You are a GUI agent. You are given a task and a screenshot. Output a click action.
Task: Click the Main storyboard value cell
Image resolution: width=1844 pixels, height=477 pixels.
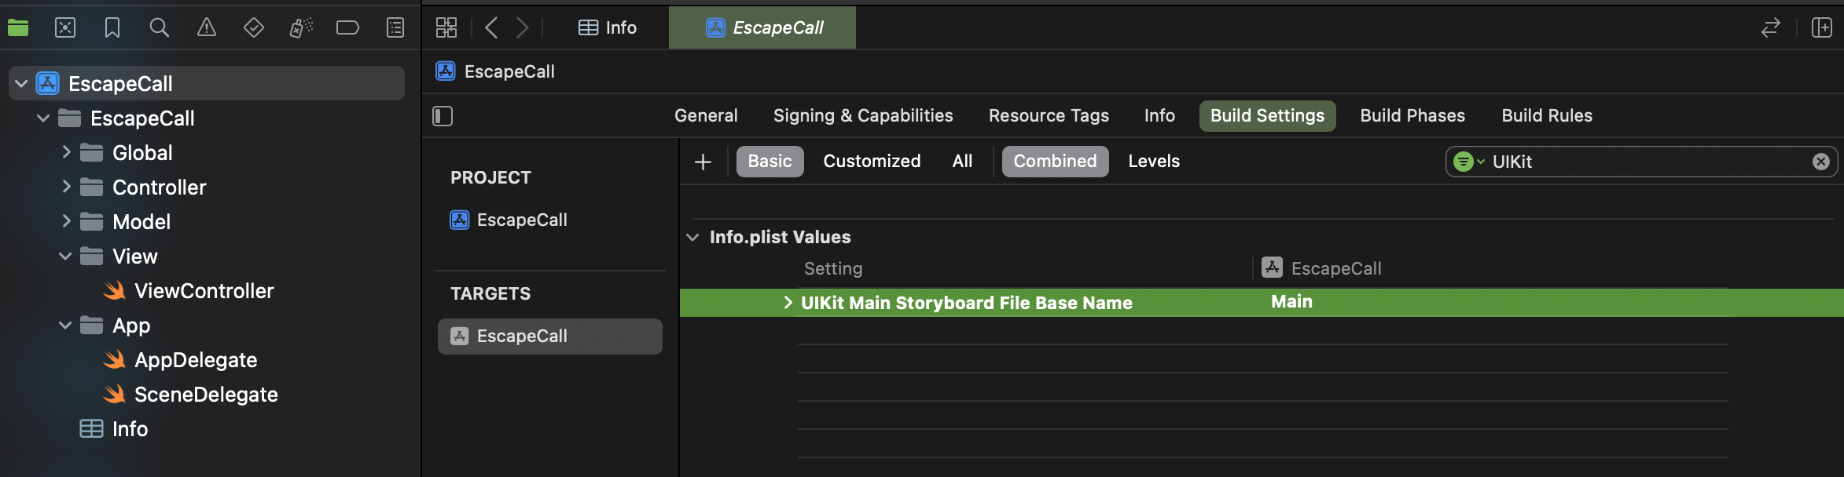coord(1291,302)
